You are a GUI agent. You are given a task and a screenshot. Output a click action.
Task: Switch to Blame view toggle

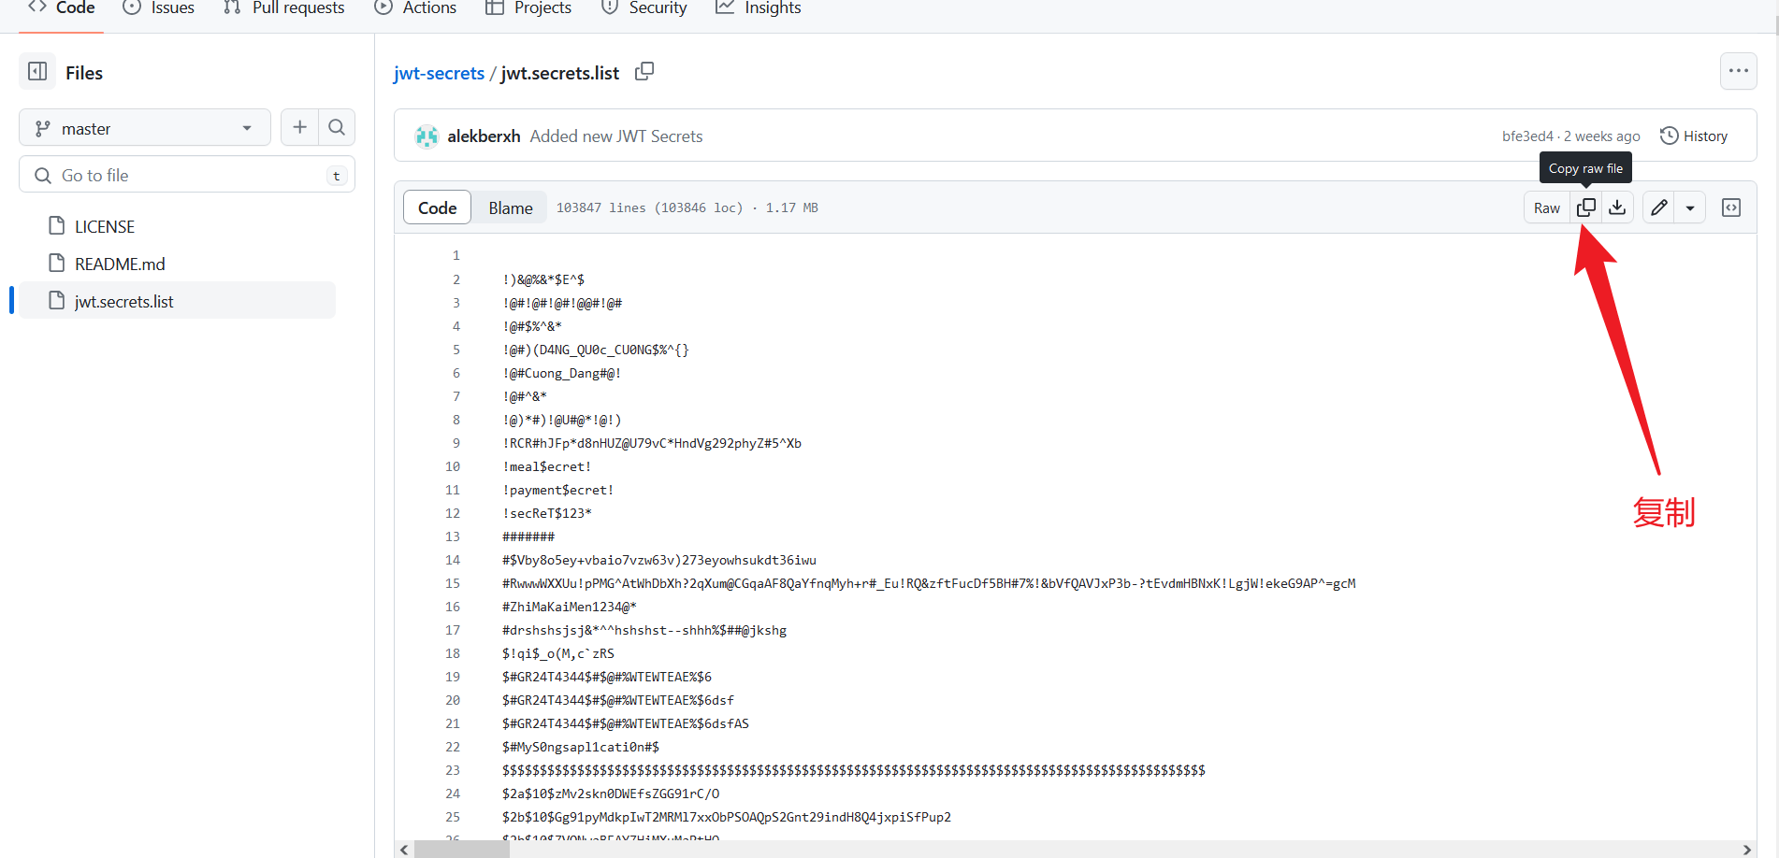[511, 207]
